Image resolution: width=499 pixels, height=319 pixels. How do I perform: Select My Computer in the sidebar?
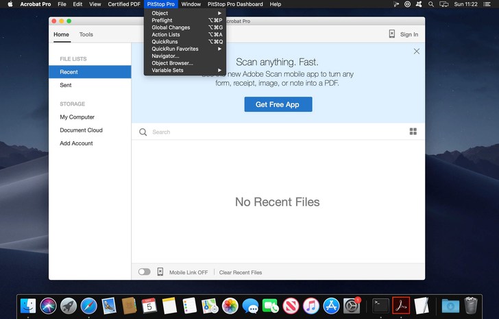coord(77,117)
